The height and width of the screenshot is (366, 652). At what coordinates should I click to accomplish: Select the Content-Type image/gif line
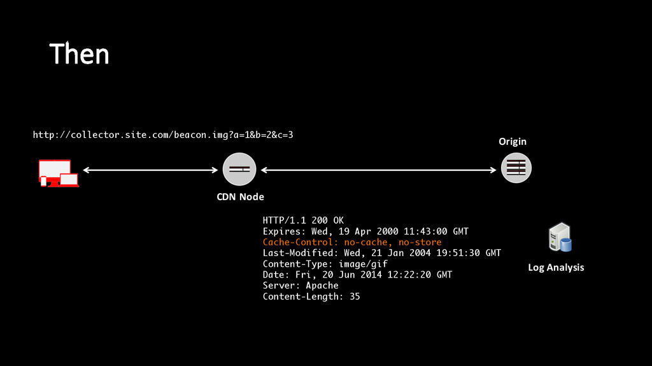325,264
